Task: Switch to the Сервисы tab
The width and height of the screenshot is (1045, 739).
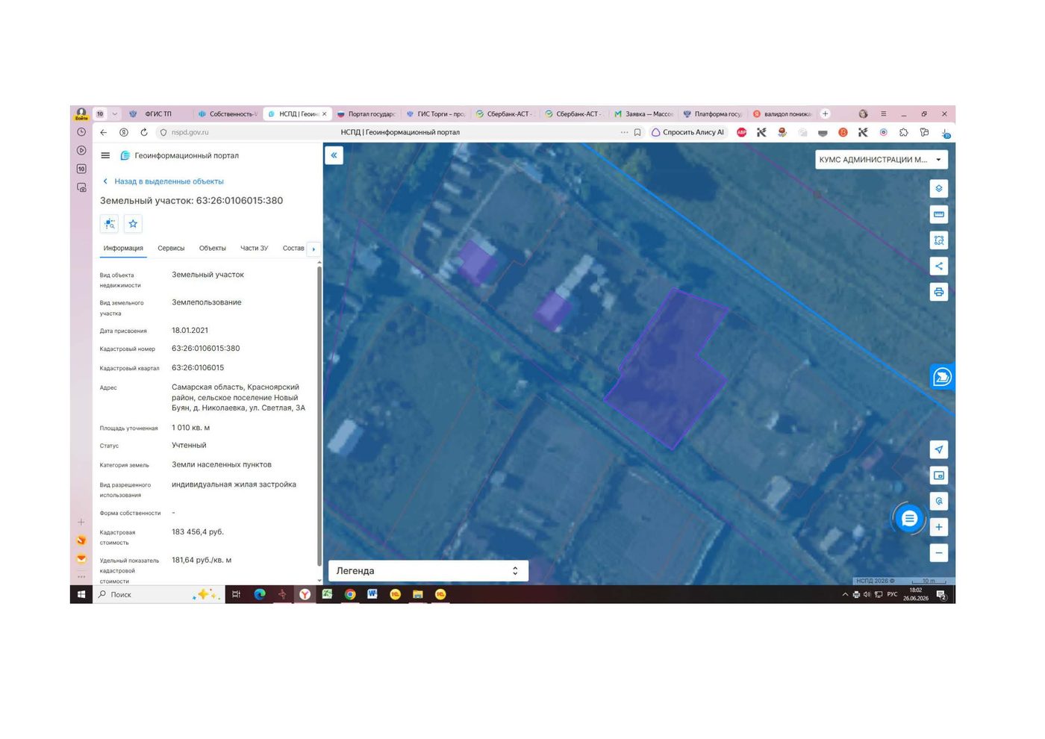Action: coord(171,249)
